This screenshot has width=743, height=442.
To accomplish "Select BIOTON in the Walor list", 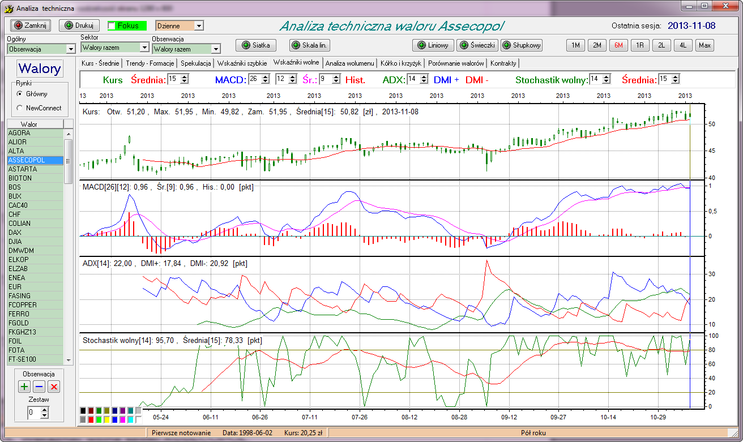I will [x=35, y=178].
